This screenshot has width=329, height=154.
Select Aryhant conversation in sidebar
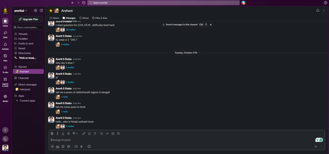pyautogui.click(x=28, y=72)
